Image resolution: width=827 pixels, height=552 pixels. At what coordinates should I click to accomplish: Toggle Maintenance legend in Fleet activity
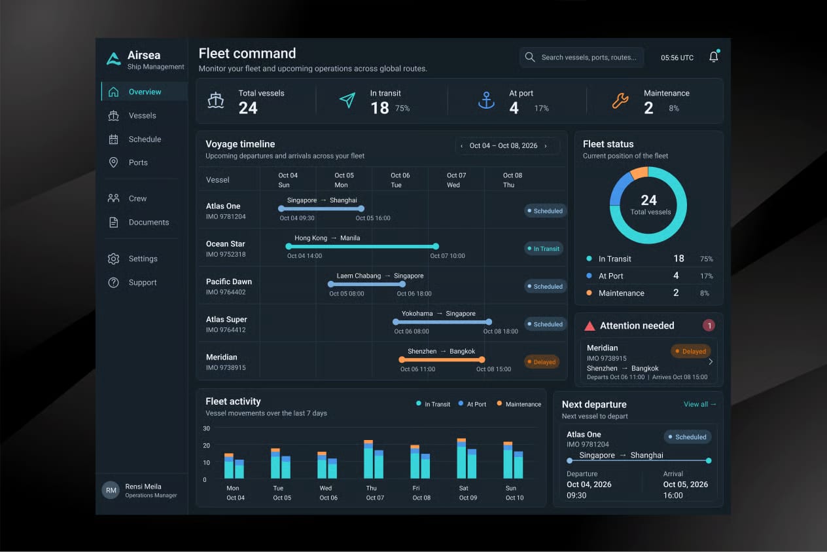pos(519,404)
